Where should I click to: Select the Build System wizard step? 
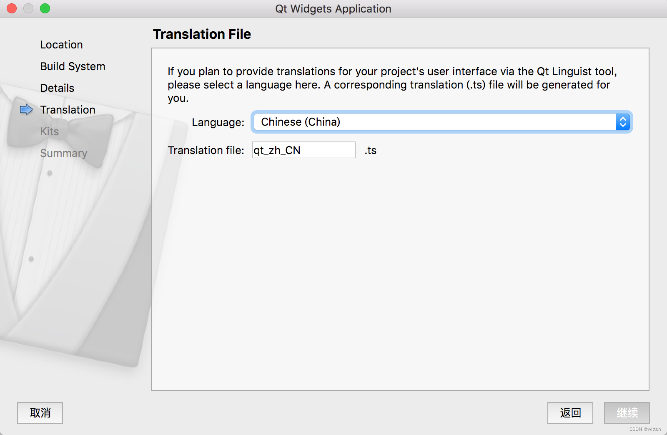(x=73, y=66)
